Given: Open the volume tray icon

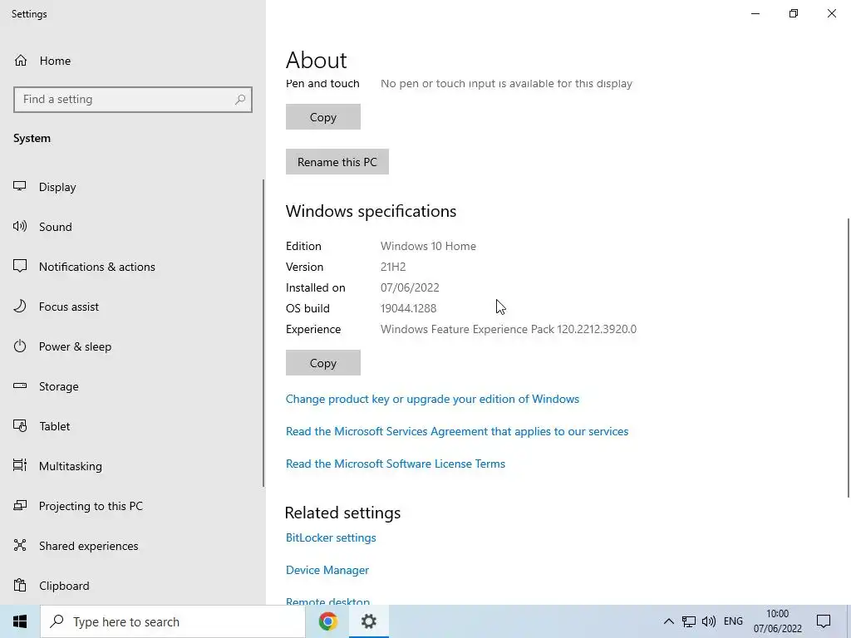Looking at the screenshot, I should coord(709,621).
